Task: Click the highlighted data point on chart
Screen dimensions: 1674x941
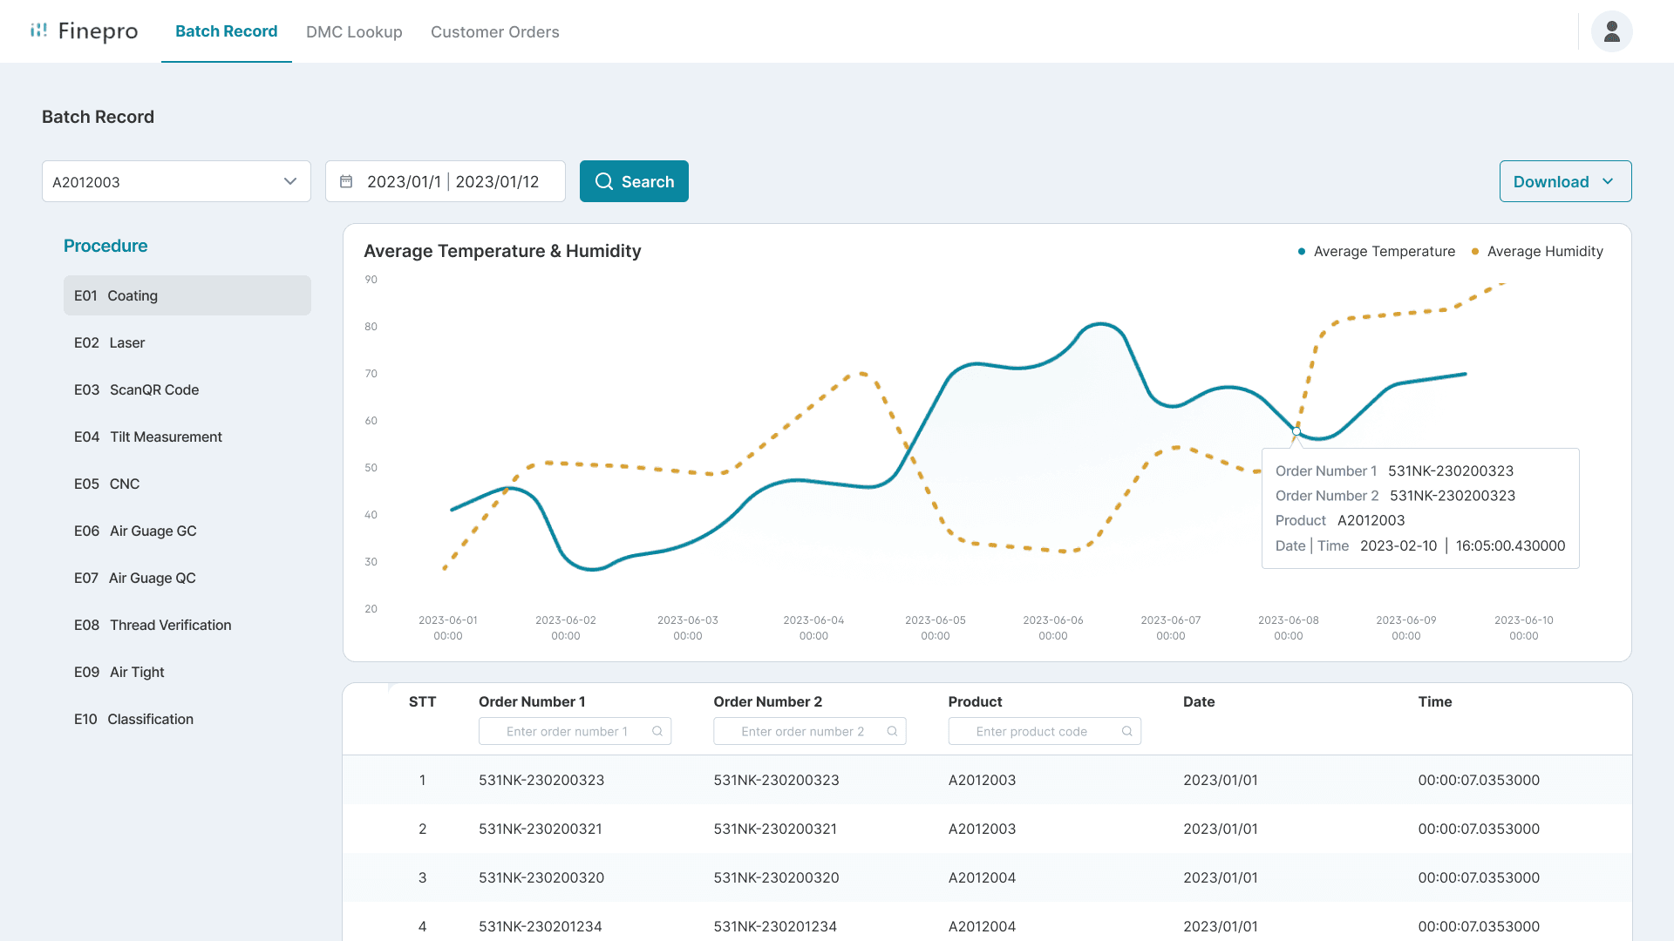Action: 1296,431
